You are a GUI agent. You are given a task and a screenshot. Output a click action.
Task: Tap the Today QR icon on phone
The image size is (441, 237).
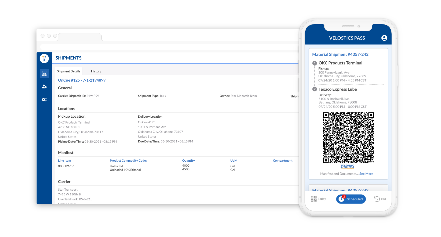coord(314,199)
